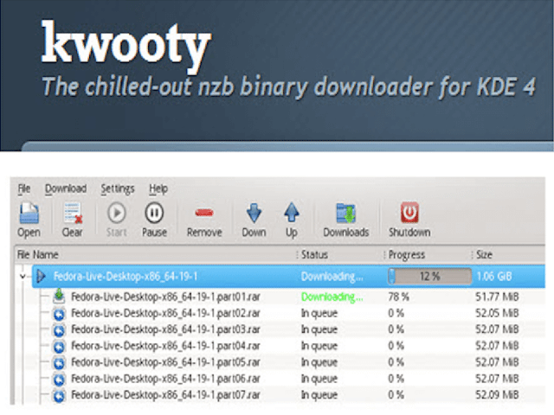554x415 pixels.
Task: Click the 51.77 MiB size cell
Action: pos(497,297)
